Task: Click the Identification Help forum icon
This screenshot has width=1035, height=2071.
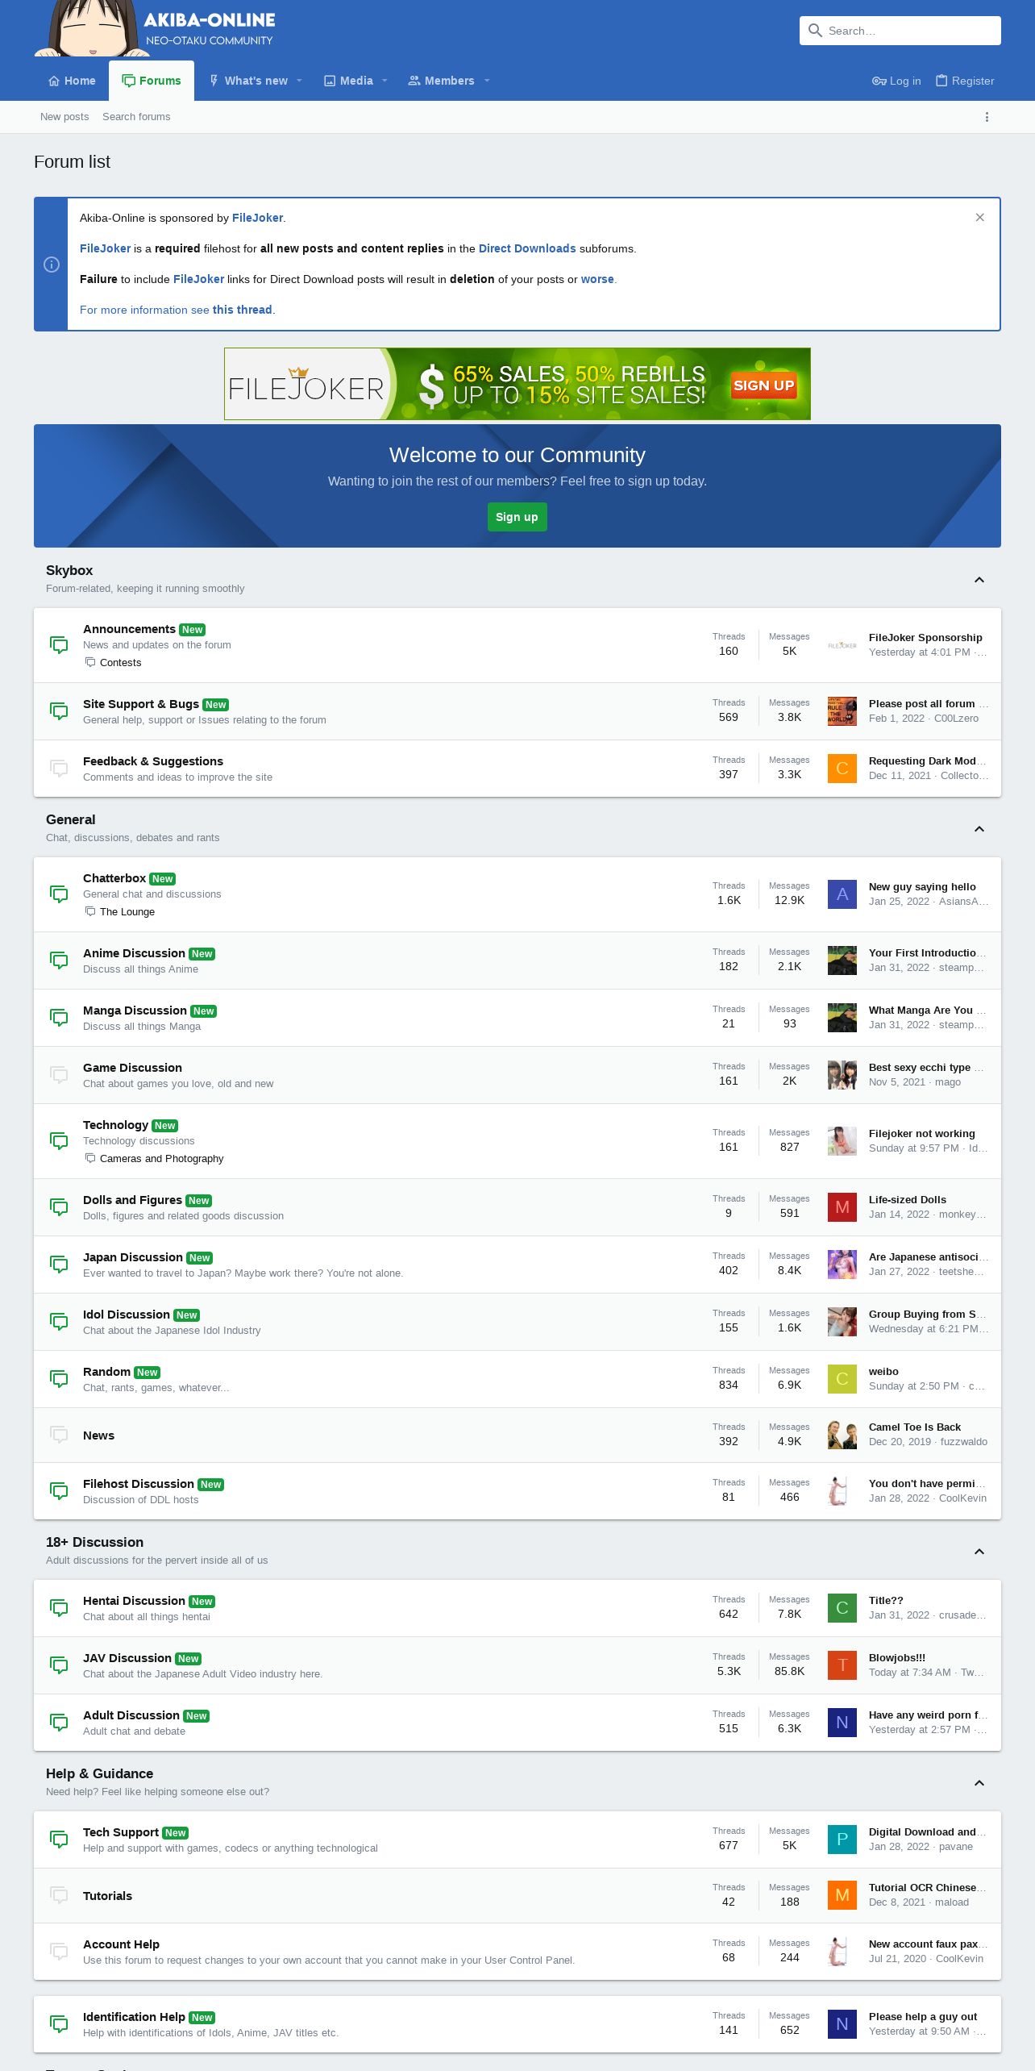Action: point(59,2024)
